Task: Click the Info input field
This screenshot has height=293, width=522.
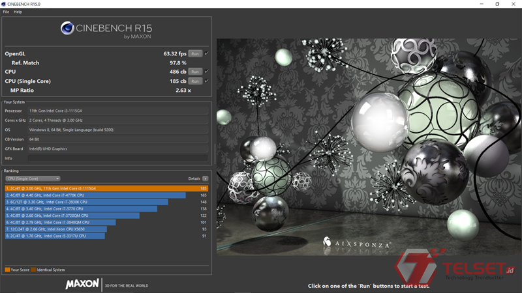Action: (118, 158)
